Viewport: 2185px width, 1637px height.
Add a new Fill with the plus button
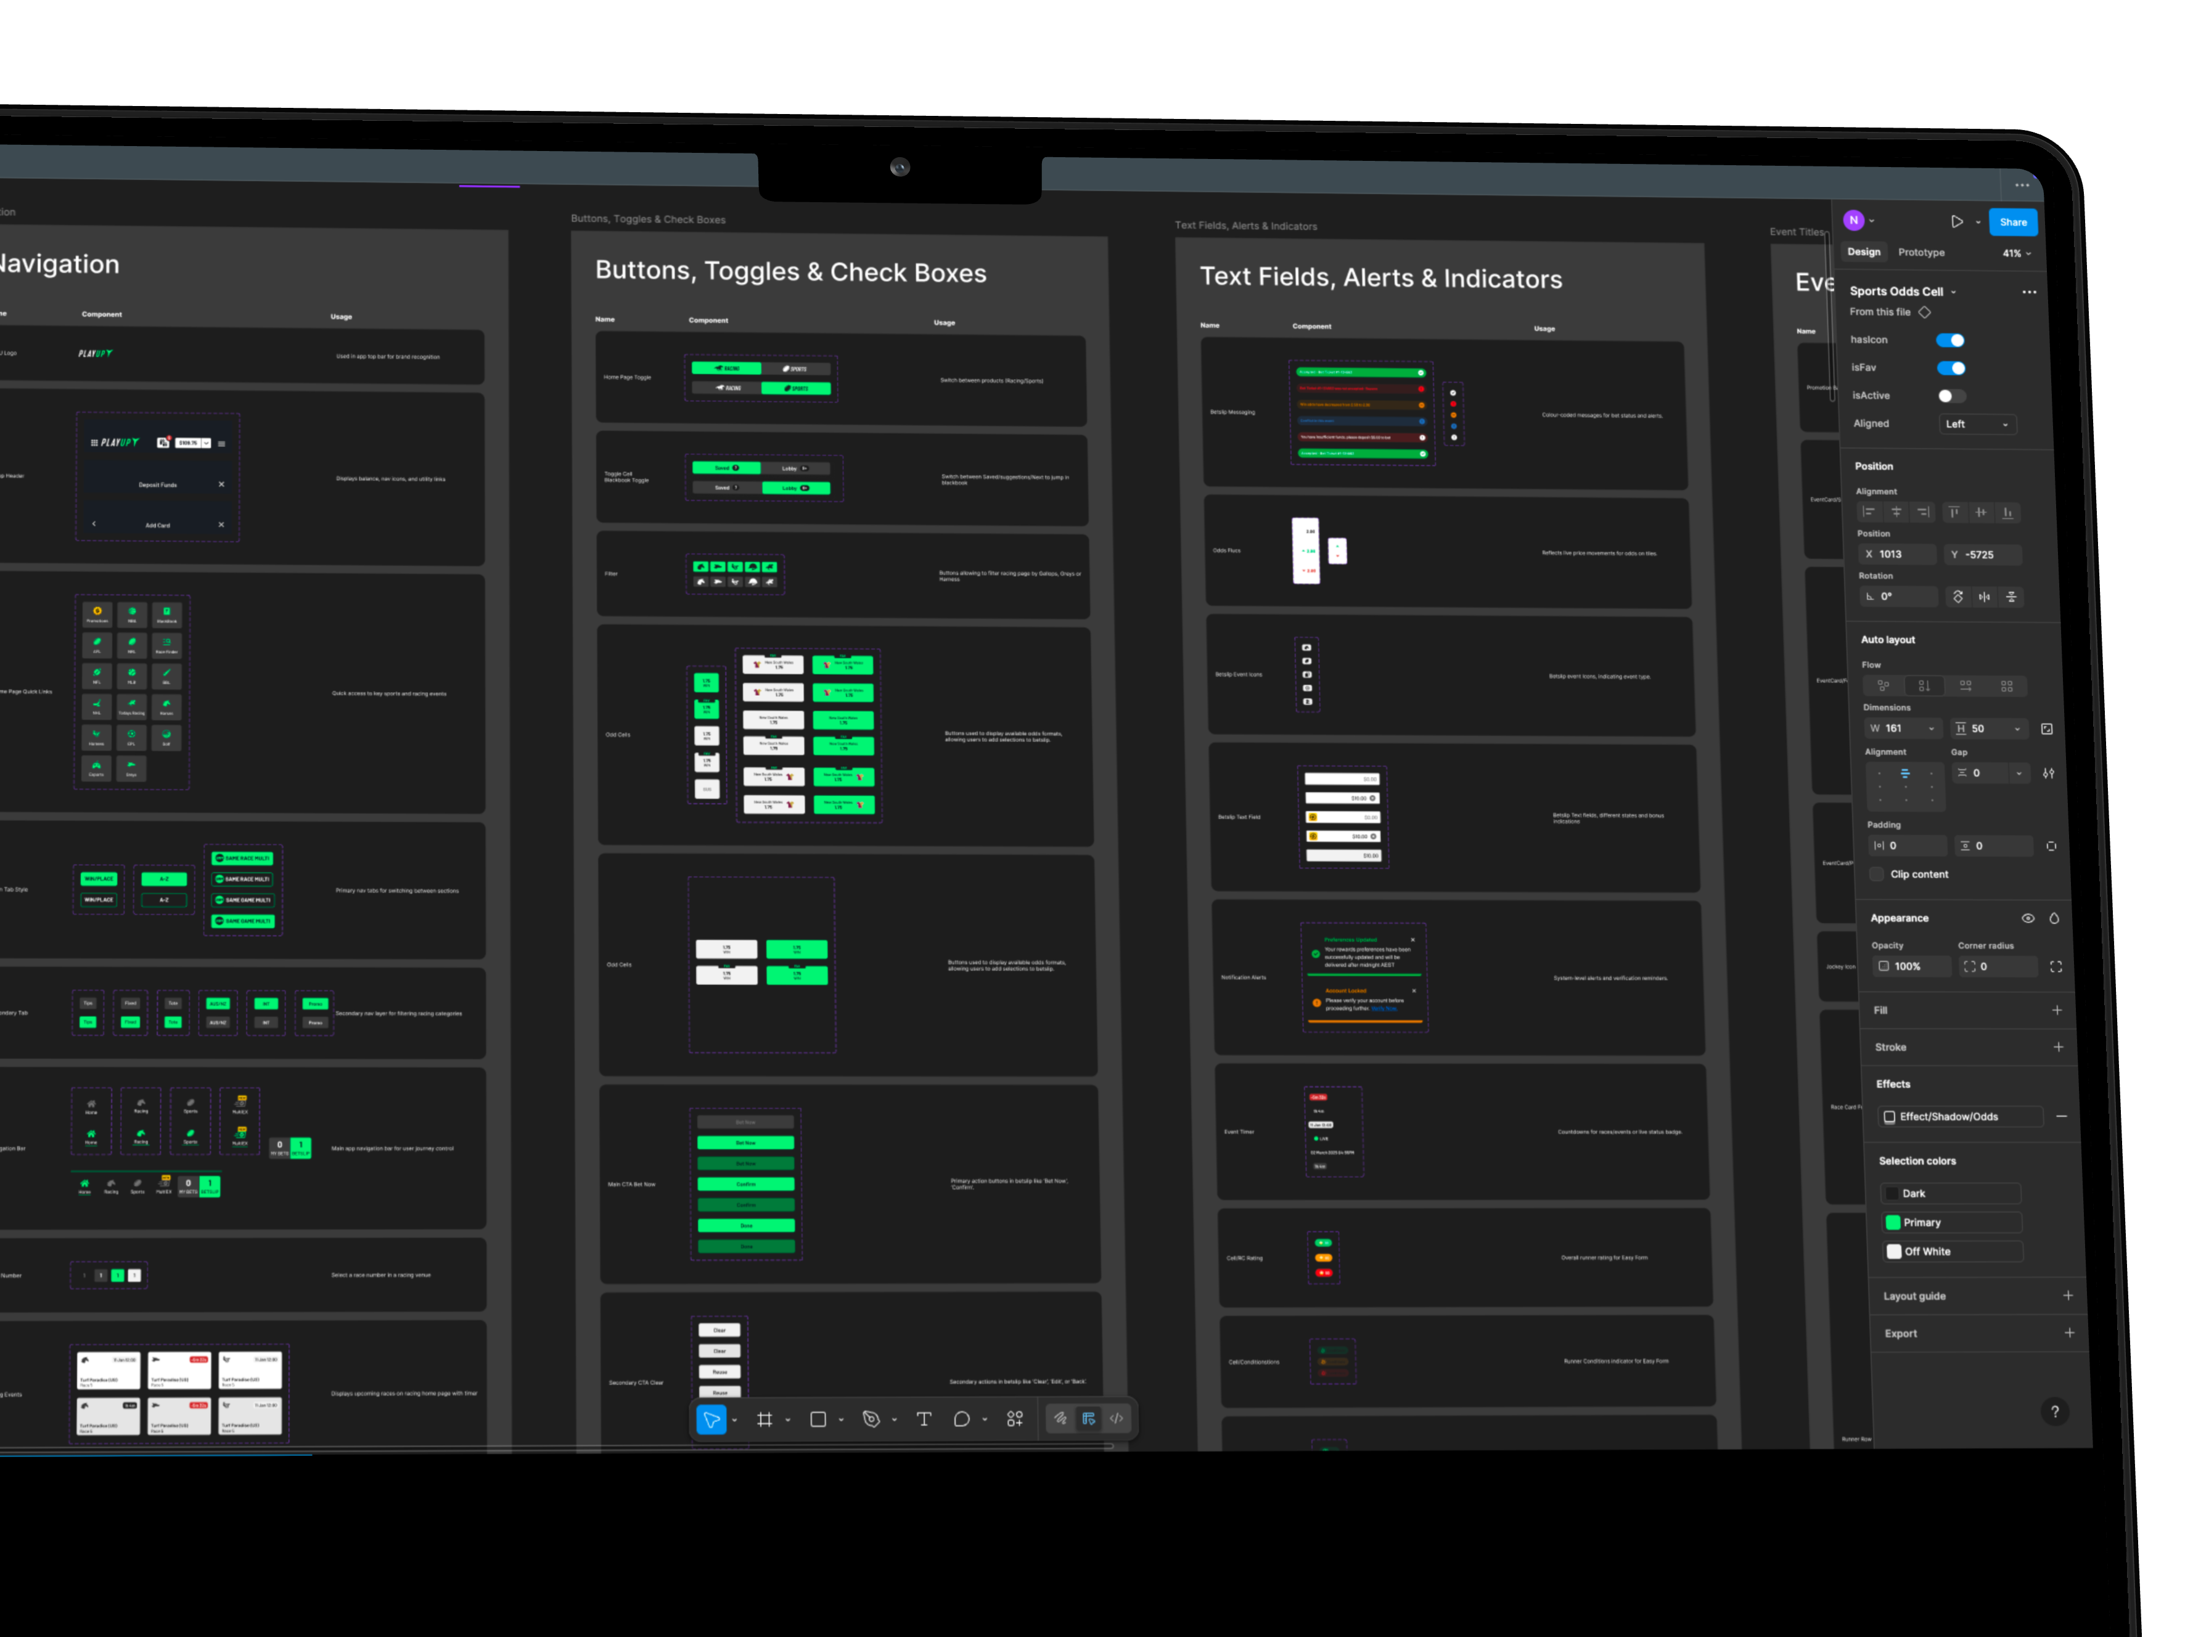(2059, 1010)
